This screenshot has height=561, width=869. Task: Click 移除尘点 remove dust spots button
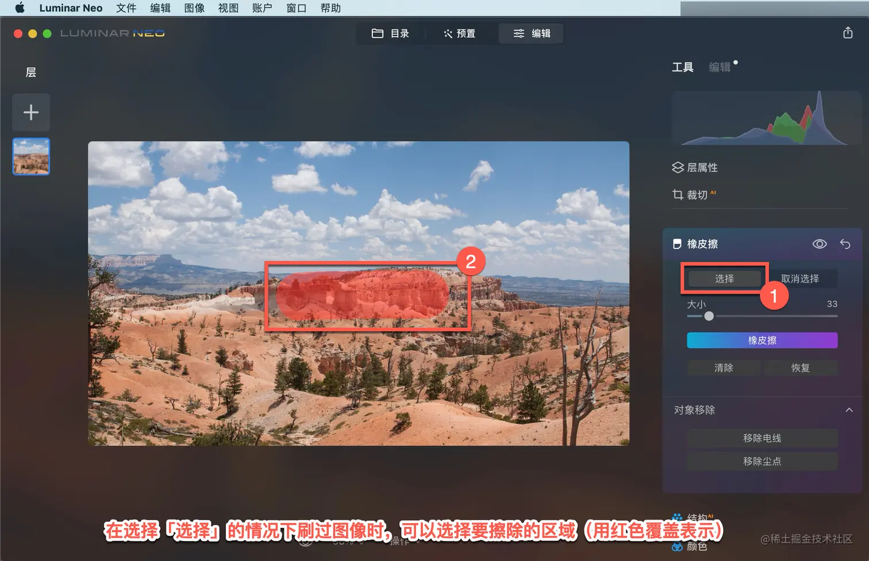(x=762, y=462)
